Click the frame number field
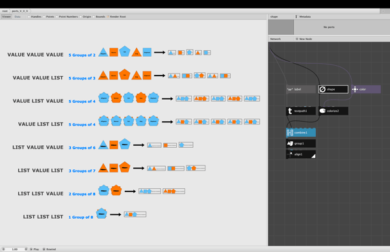This screenshot has width=390, height=252. 15,249
